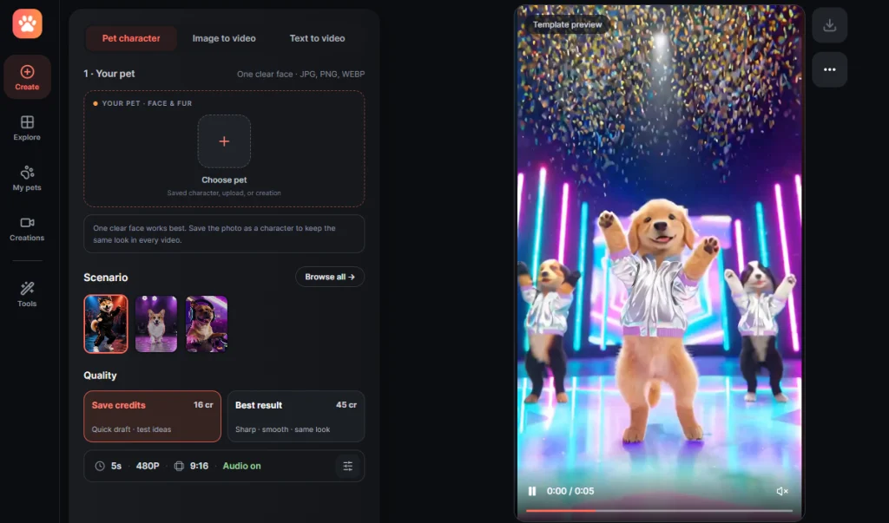This screenshot has height=523, width=889.
Task: Click the download icon button
Action: pyautogui.click(x=829, y=25)
